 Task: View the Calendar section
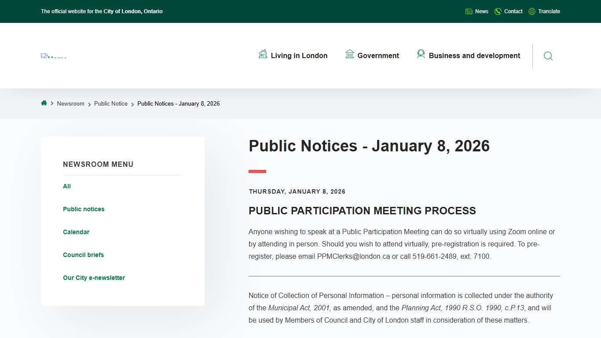coord(76,232)
